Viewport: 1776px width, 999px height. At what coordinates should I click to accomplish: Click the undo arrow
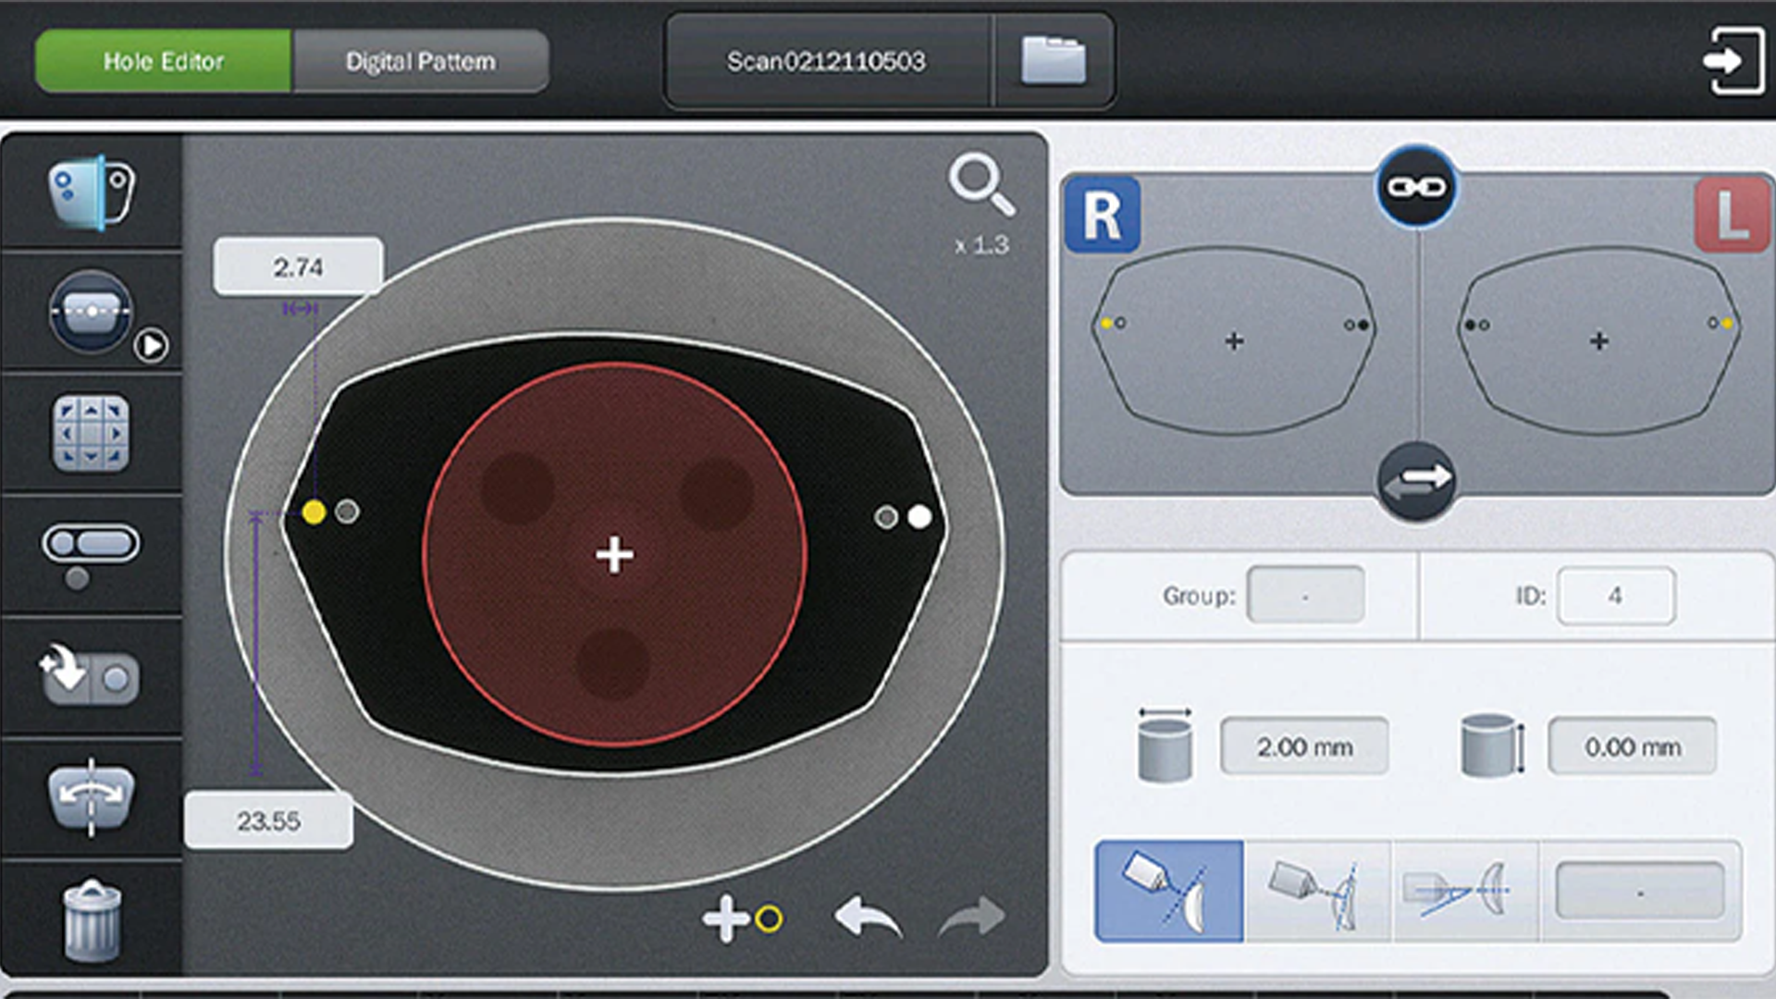[x=868, y=918]
